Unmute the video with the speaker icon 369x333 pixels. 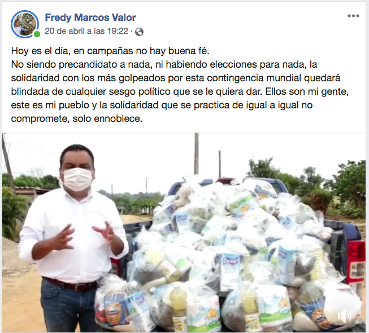345,316
